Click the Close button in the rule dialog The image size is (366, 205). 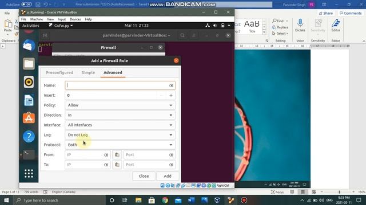(x=144, y=176)
